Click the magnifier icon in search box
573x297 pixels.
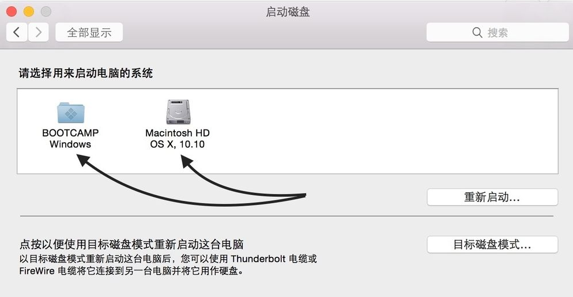[477, 33]
